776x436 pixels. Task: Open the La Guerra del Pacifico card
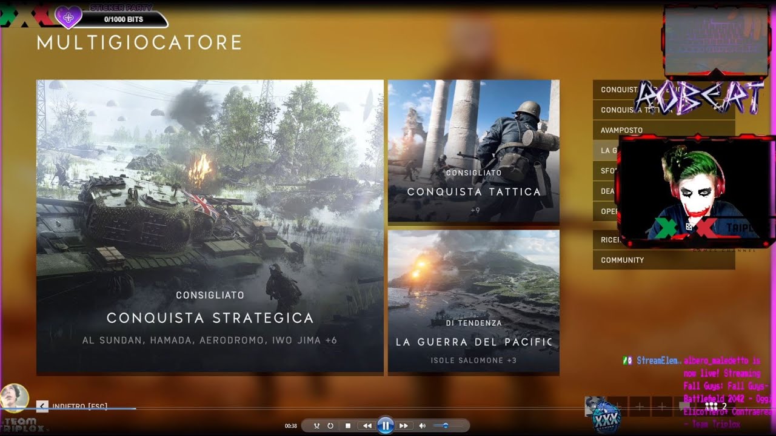coord(473,302)
